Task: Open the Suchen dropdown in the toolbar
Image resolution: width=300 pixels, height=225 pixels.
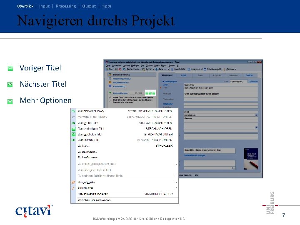Action: pyautogui.click(x=153, y=69)
